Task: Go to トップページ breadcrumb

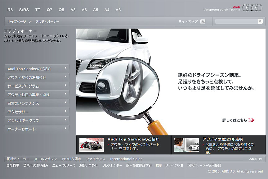Action: coord(17,21)
